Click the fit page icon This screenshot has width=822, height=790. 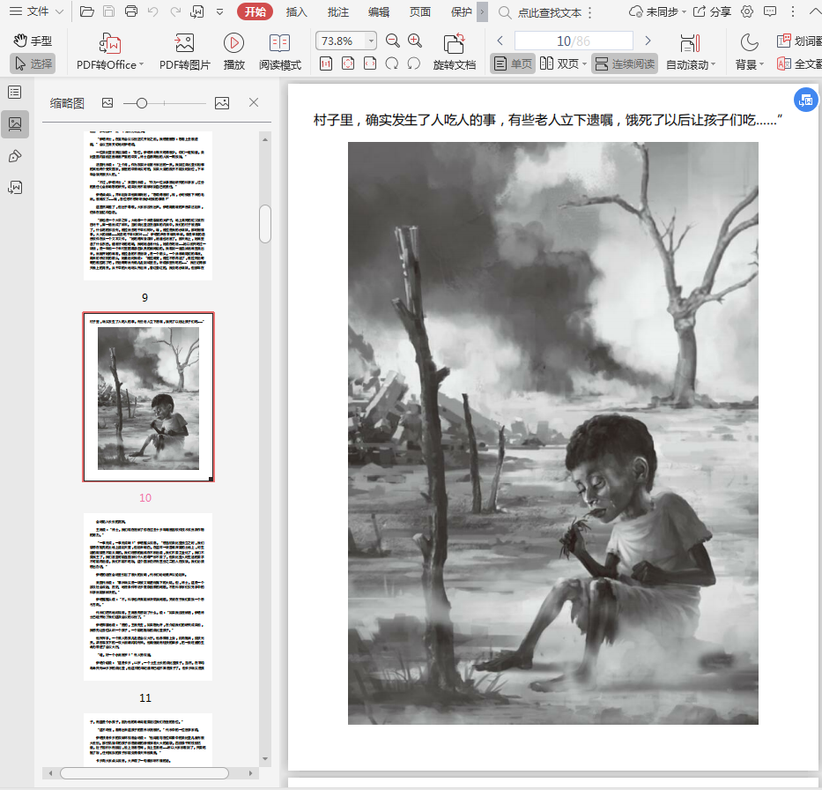click(348, 63)
